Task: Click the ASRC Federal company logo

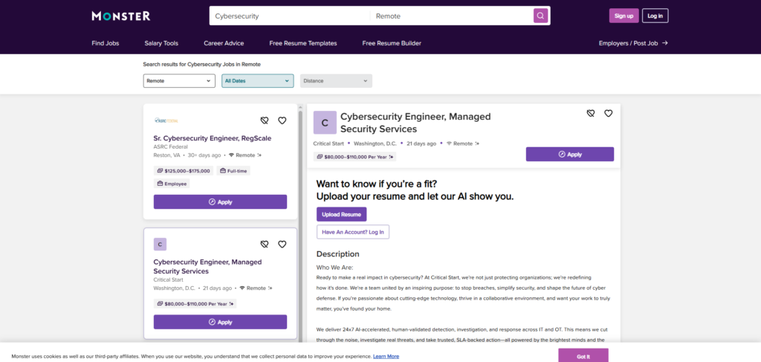Action: 166,120
